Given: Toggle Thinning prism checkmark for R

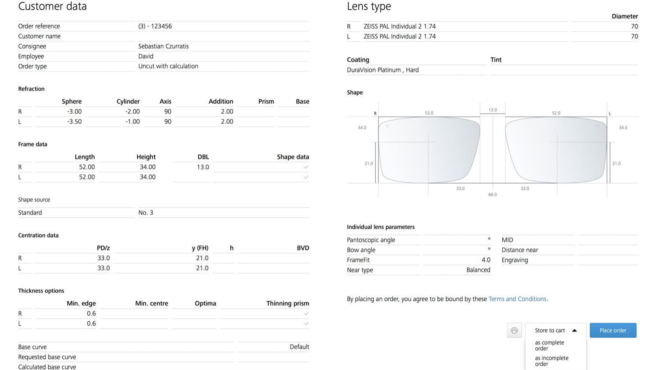Looking at the screenshot, I should 306,313.
